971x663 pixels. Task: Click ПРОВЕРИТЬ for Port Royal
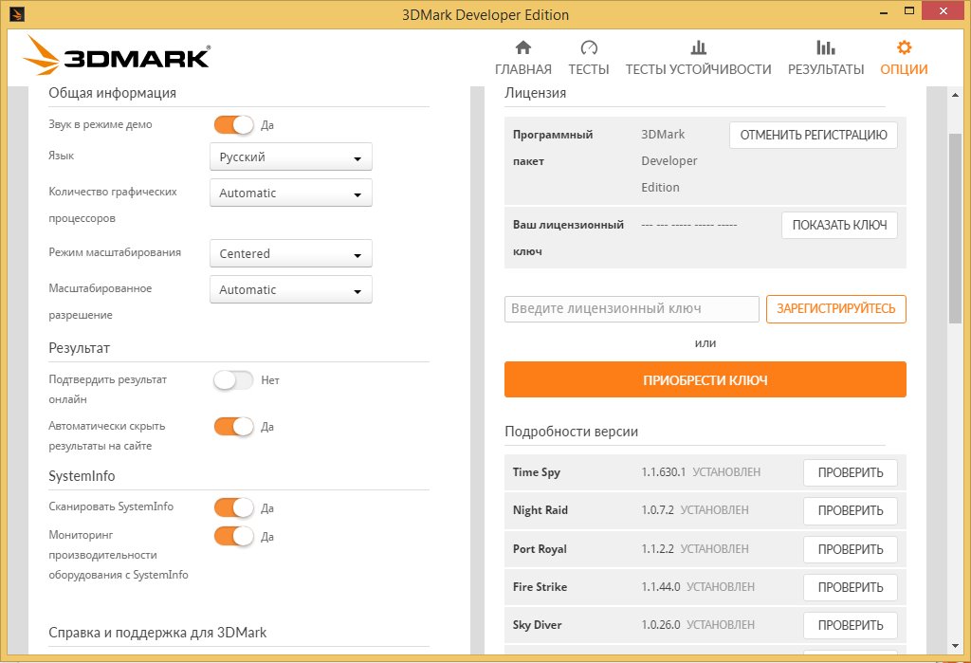pos(851,549)
